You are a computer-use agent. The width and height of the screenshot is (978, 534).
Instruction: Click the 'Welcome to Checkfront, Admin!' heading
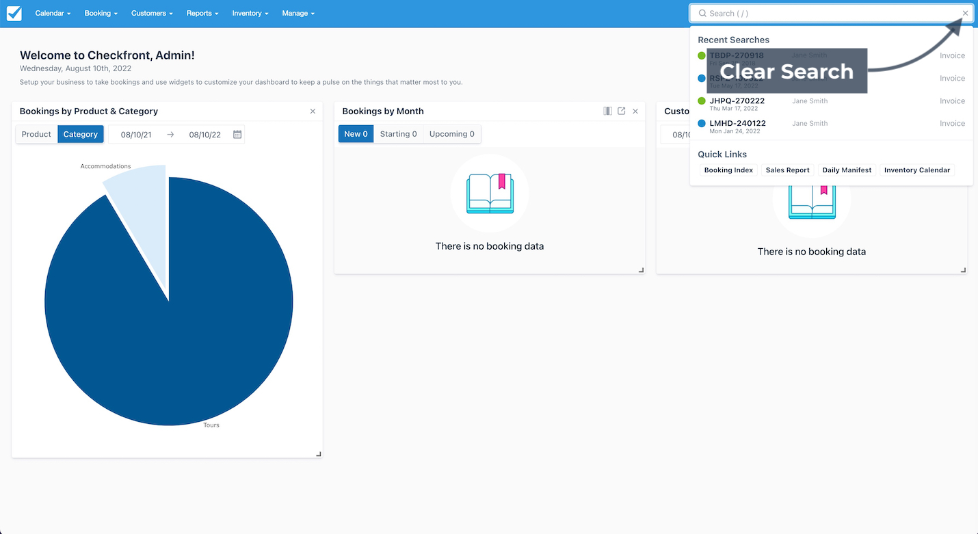107,55
